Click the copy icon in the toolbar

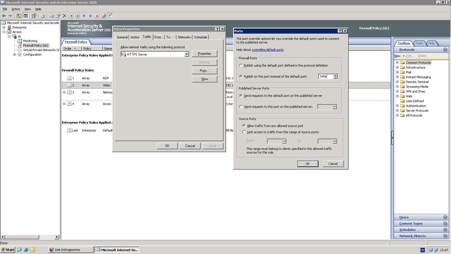(x=51, y=16)
